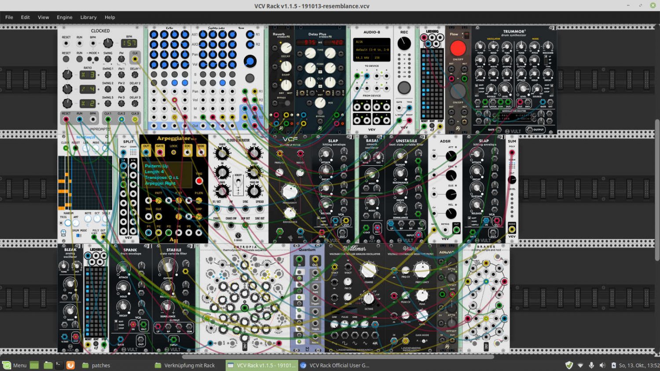Screen dimensions: 660x371
Task: Click the large blue master knob on mixer
Action: 250,61
